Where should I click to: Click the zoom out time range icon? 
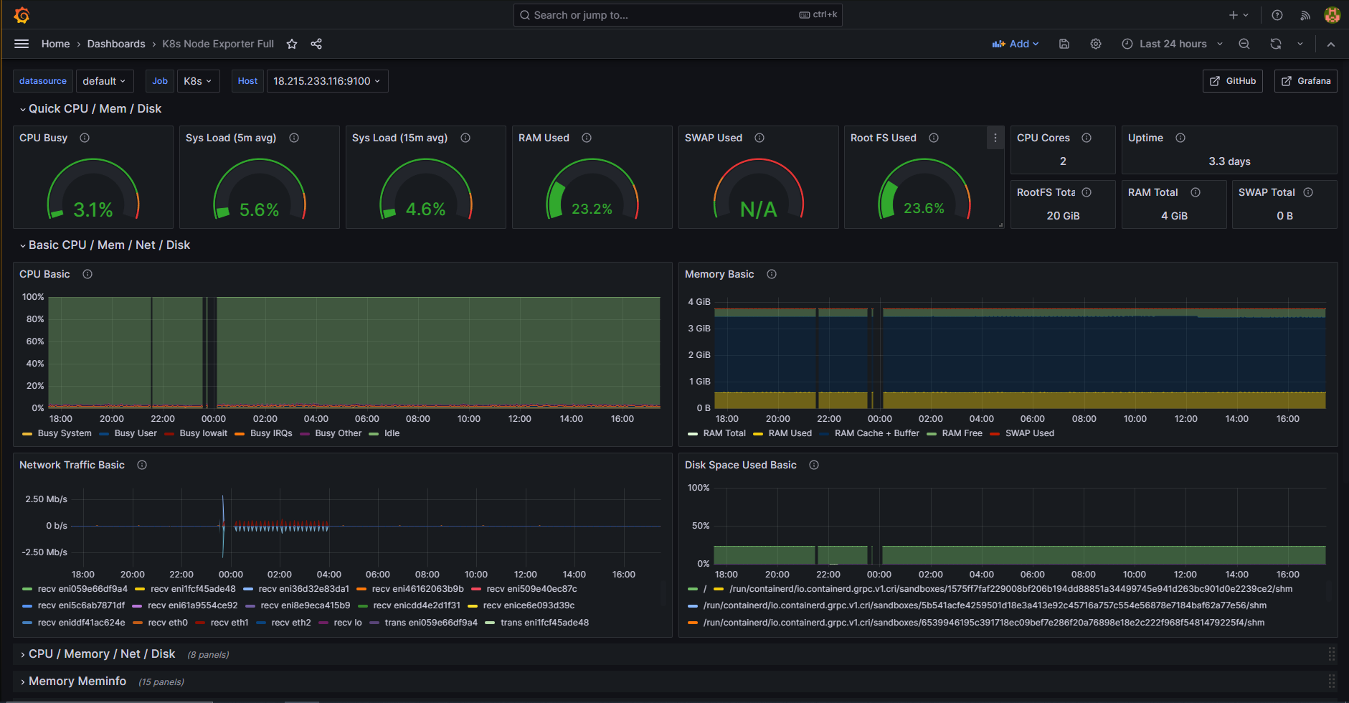[1244, 44]
